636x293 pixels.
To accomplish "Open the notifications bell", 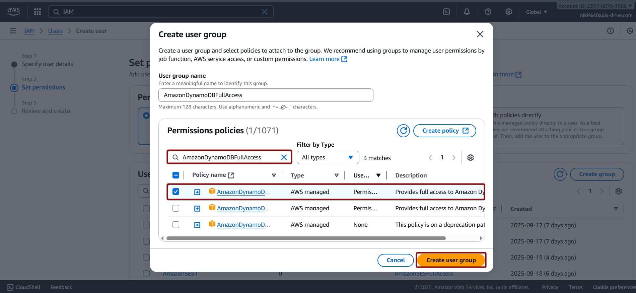I will (x=467, y=12).
